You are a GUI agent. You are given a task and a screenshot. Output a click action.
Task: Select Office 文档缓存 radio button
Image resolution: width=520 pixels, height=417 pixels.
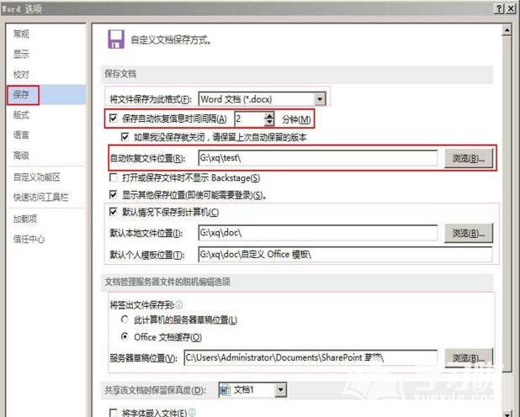[125, 337]
